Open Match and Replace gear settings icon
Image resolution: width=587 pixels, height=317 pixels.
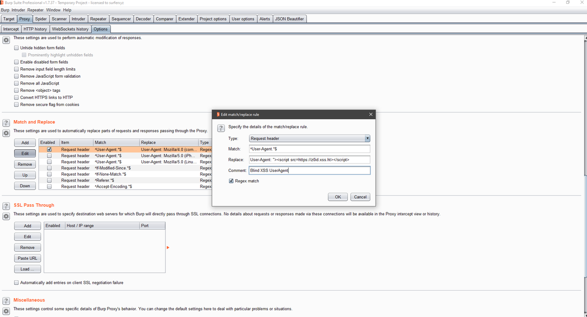click(6, 133)
